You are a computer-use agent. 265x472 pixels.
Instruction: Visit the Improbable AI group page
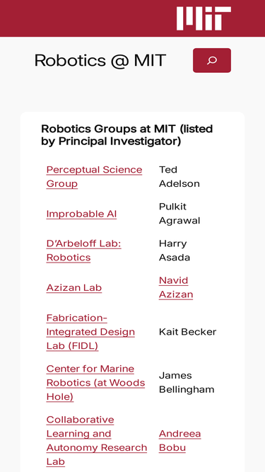[x=81, y=214]
